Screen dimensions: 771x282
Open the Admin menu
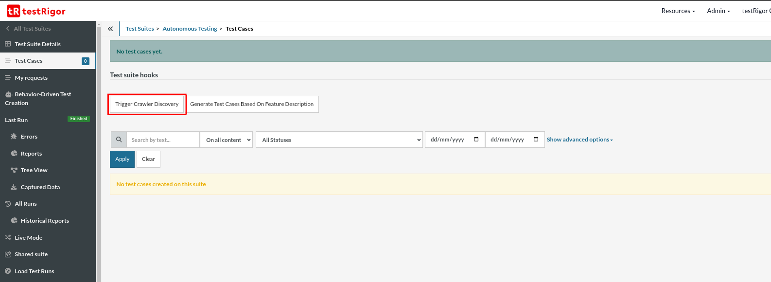(718, 11)
